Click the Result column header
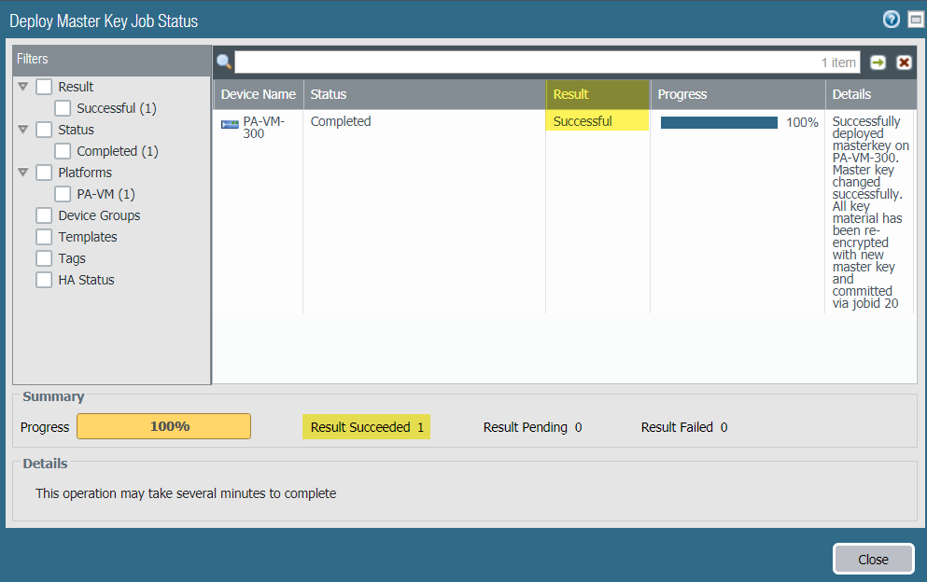 (x=597, y=94)
